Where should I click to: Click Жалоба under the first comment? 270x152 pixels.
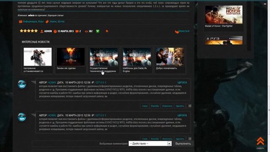(x=155, y=106)
